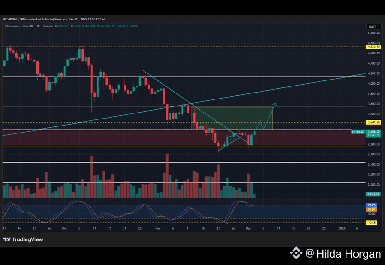Click the C3,056.09 close value in header
Screen dimensions: 385x265
click(109, 26)
